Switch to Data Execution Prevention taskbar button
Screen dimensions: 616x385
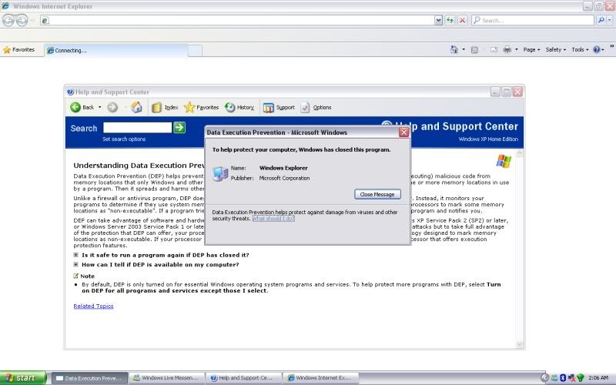(89, 378)
